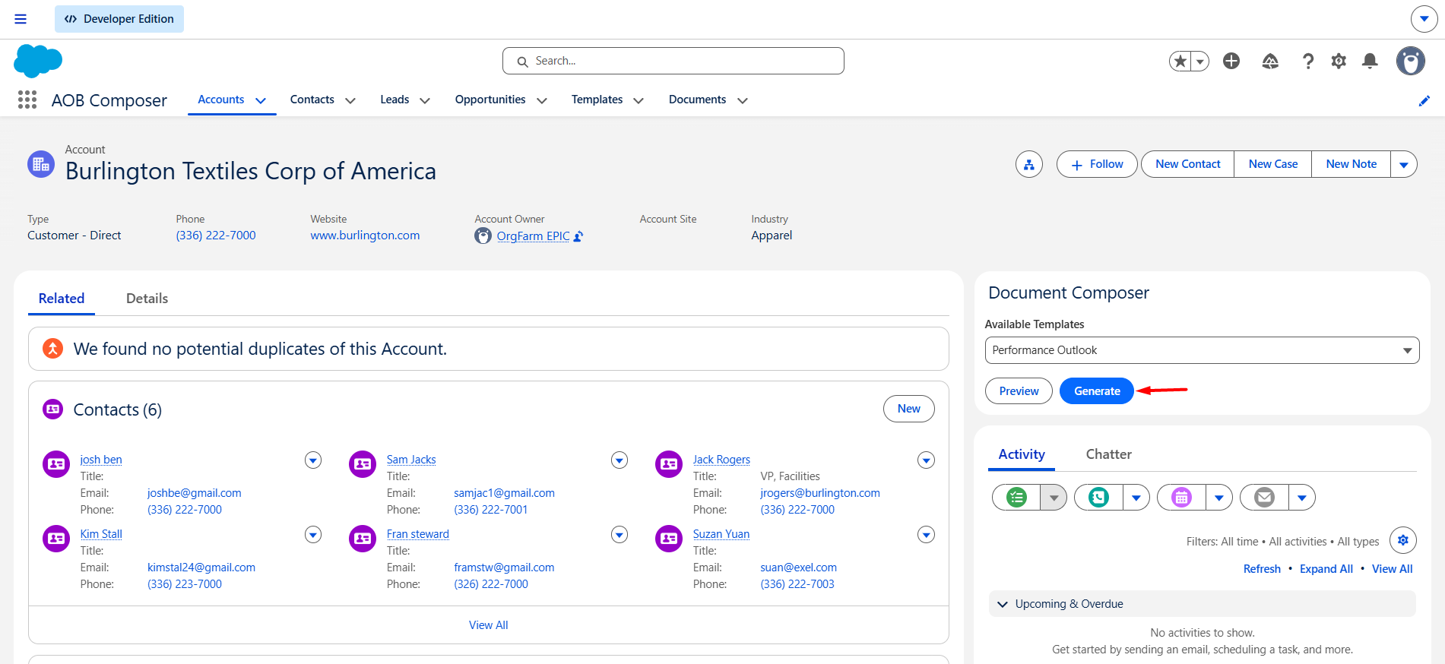This screenshot has height=664, width=1445.
Task: Collapse the Upcoming & Overdue section
Action: tap(1003, 604)
